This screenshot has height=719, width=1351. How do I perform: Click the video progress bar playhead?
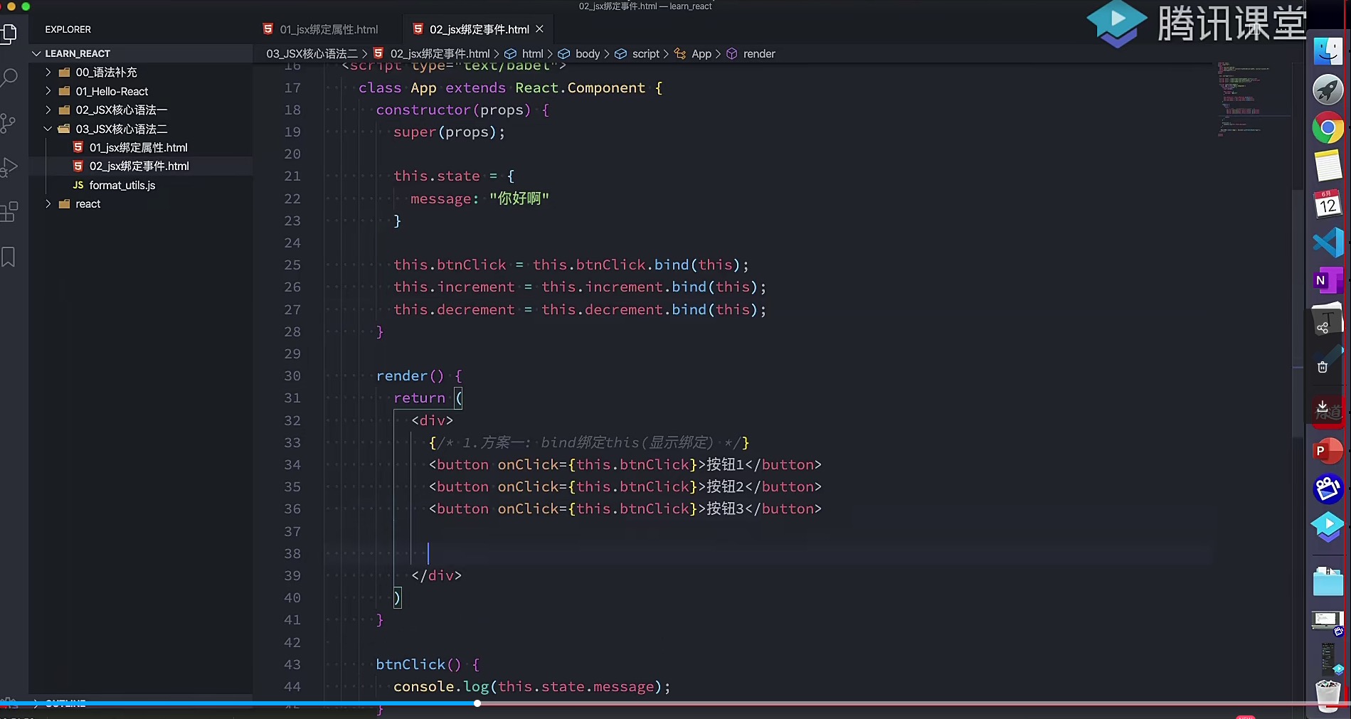[x=477, y=703]
